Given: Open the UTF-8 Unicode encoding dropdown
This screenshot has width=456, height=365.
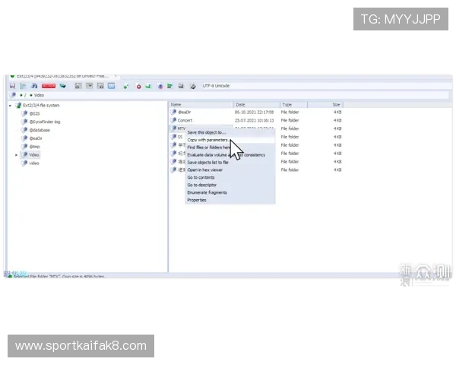Looking at the screenshot, I should (x=228, y=86).
